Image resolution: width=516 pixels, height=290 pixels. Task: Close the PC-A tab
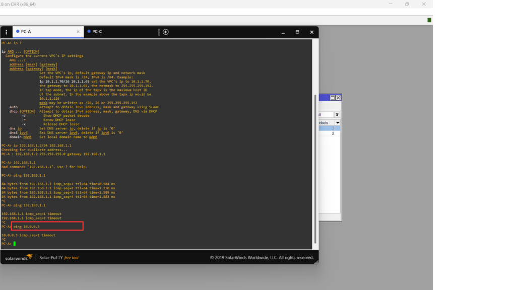(x=78, y=32)
